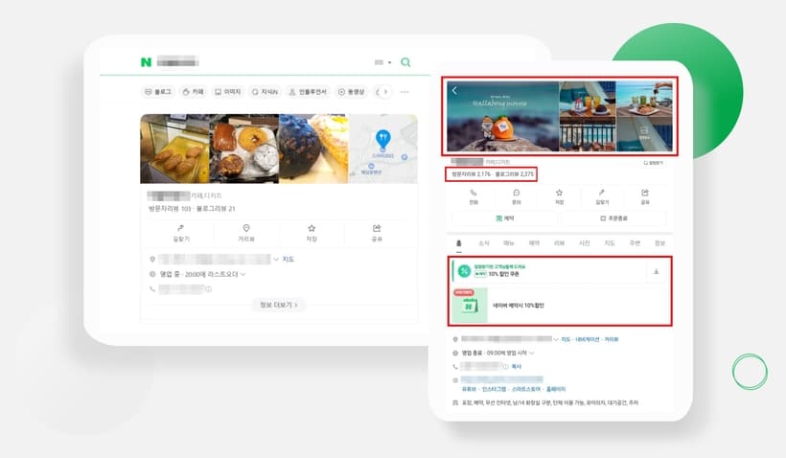Open the 사진 tab in right panel
This screenshot has height=458, width=786.
coord(585,243)
